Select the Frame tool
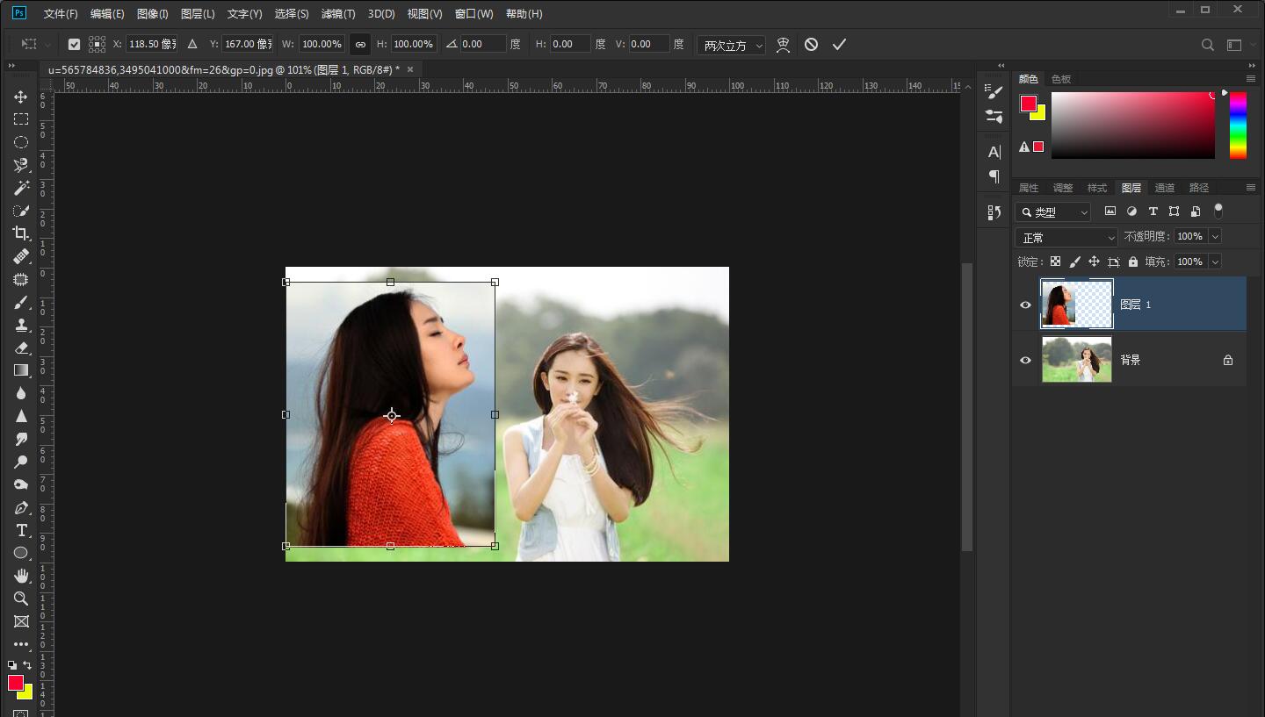The image size is (1265, 717). click(21, 621)
